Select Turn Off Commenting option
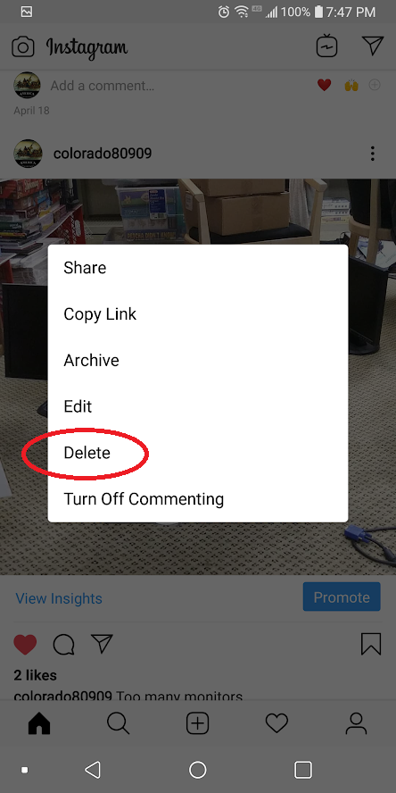 pos(144,498)
